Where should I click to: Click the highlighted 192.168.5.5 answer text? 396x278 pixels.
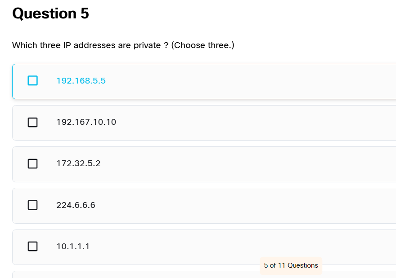click(81, 81)
